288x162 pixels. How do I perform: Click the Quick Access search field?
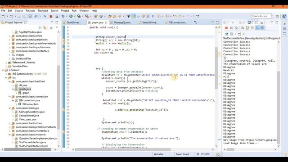(261, 16)
